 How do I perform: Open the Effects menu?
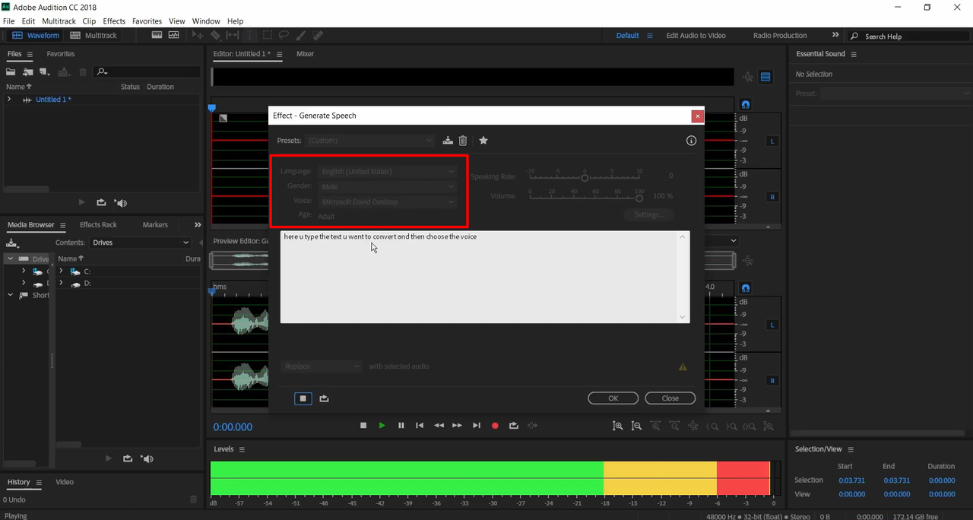pos(114,21)
